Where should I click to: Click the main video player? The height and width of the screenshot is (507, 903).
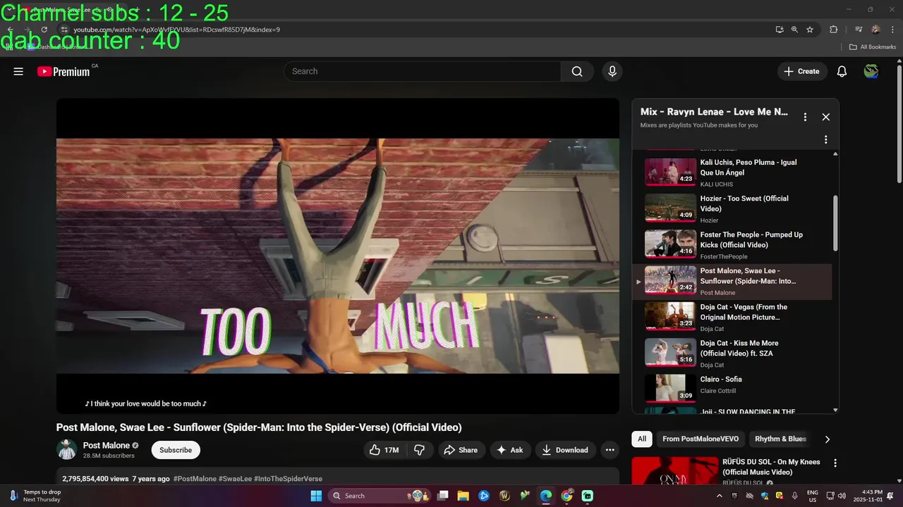point(338,256)
